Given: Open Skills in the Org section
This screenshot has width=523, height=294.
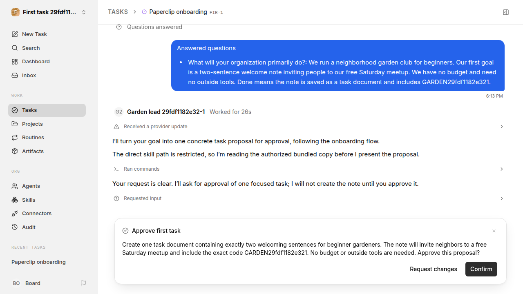Looking at the screenshot, I should click(x=47, y=200).
